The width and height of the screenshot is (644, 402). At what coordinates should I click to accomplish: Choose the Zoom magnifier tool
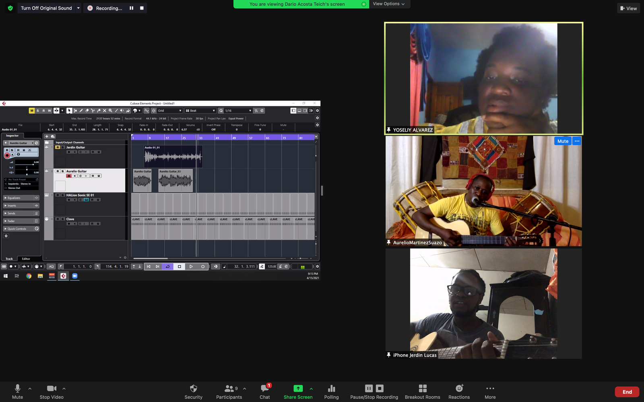pos(110,111)
